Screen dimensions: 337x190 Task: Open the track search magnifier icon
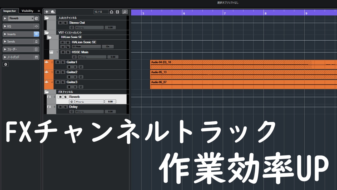click(x=125, y=12)
